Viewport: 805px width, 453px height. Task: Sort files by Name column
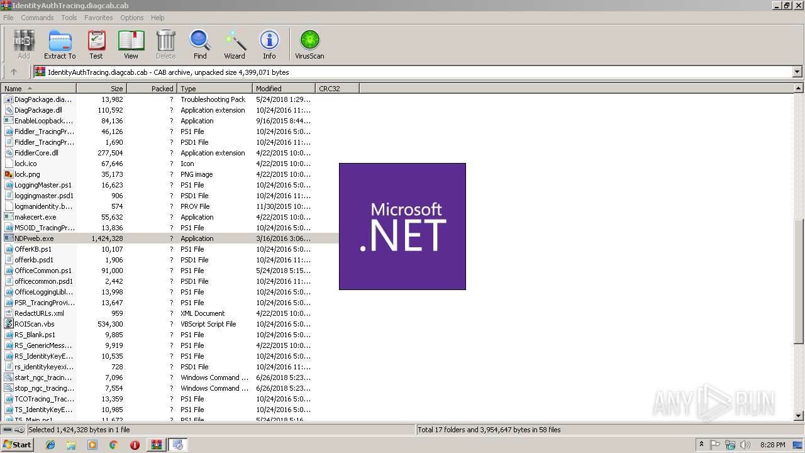pyautogui.click(x=38, y=89)
